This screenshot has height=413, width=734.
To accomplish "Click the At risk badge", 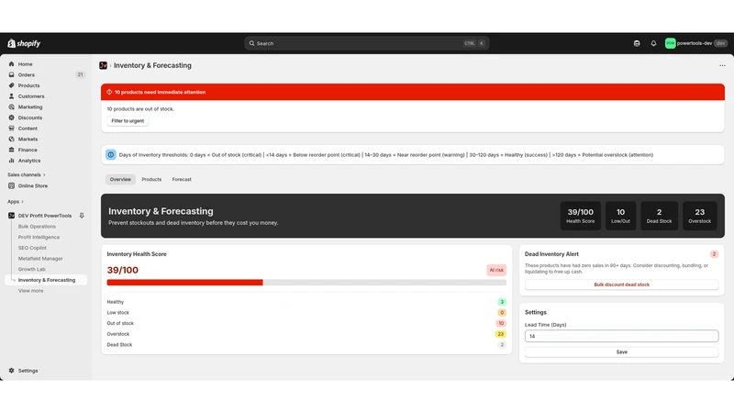I will 496,270.
